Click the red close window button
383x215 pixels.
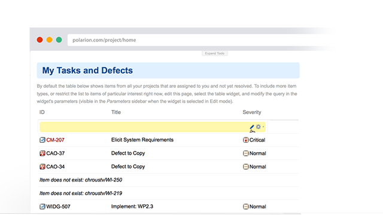tap(40, 40)
